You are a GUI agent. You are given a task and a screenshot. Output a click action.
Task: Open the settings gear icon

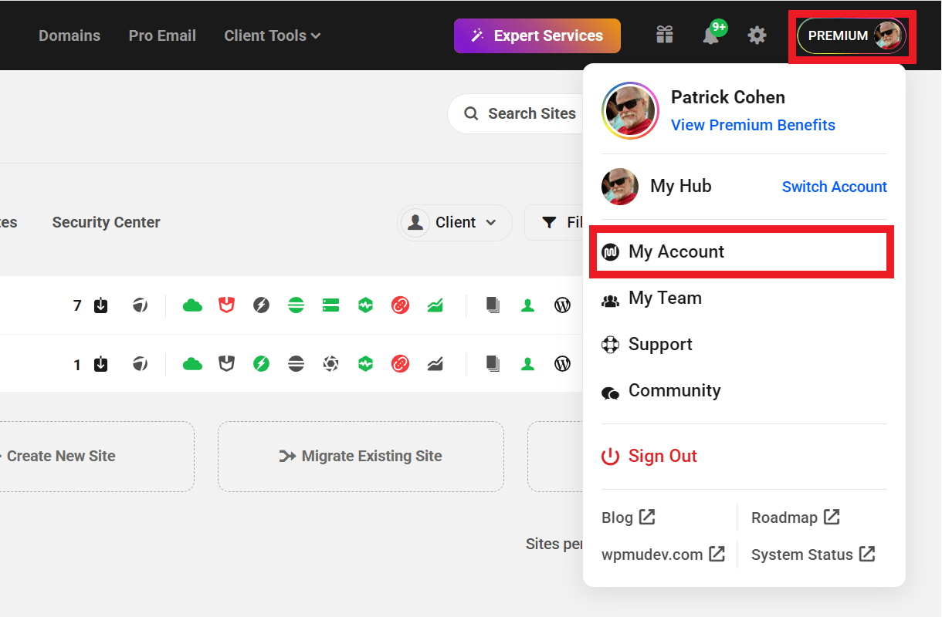click(757, 35)
